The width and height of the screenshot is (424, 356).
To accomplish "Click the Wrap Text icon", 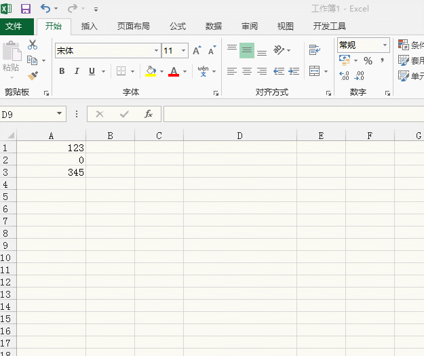I will [315, 50].
